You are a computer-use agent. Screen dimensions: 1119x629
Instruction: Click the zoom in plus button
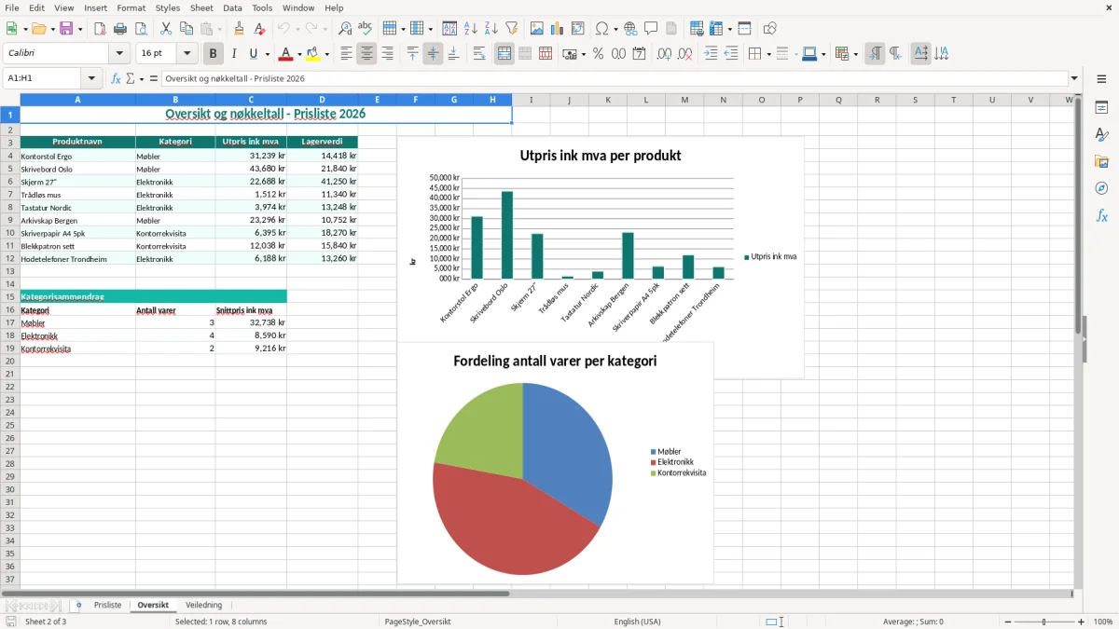coord(1082,622)
